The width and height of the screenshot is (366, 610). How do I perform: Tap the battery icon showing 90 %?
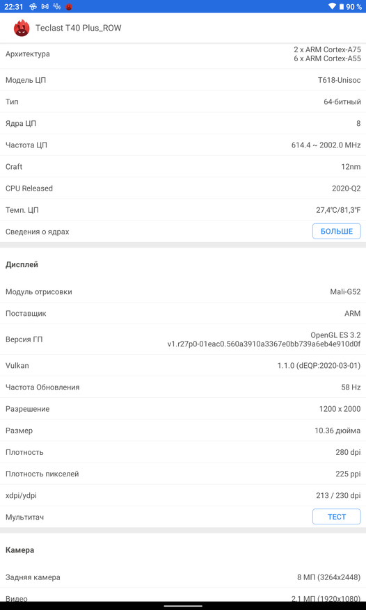(342, 7)
